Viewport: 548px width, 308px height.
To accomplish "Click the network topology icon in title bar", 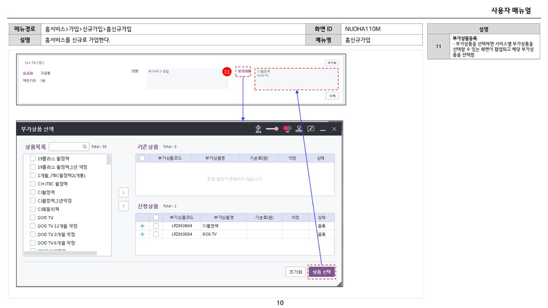I will coord(299,129).
